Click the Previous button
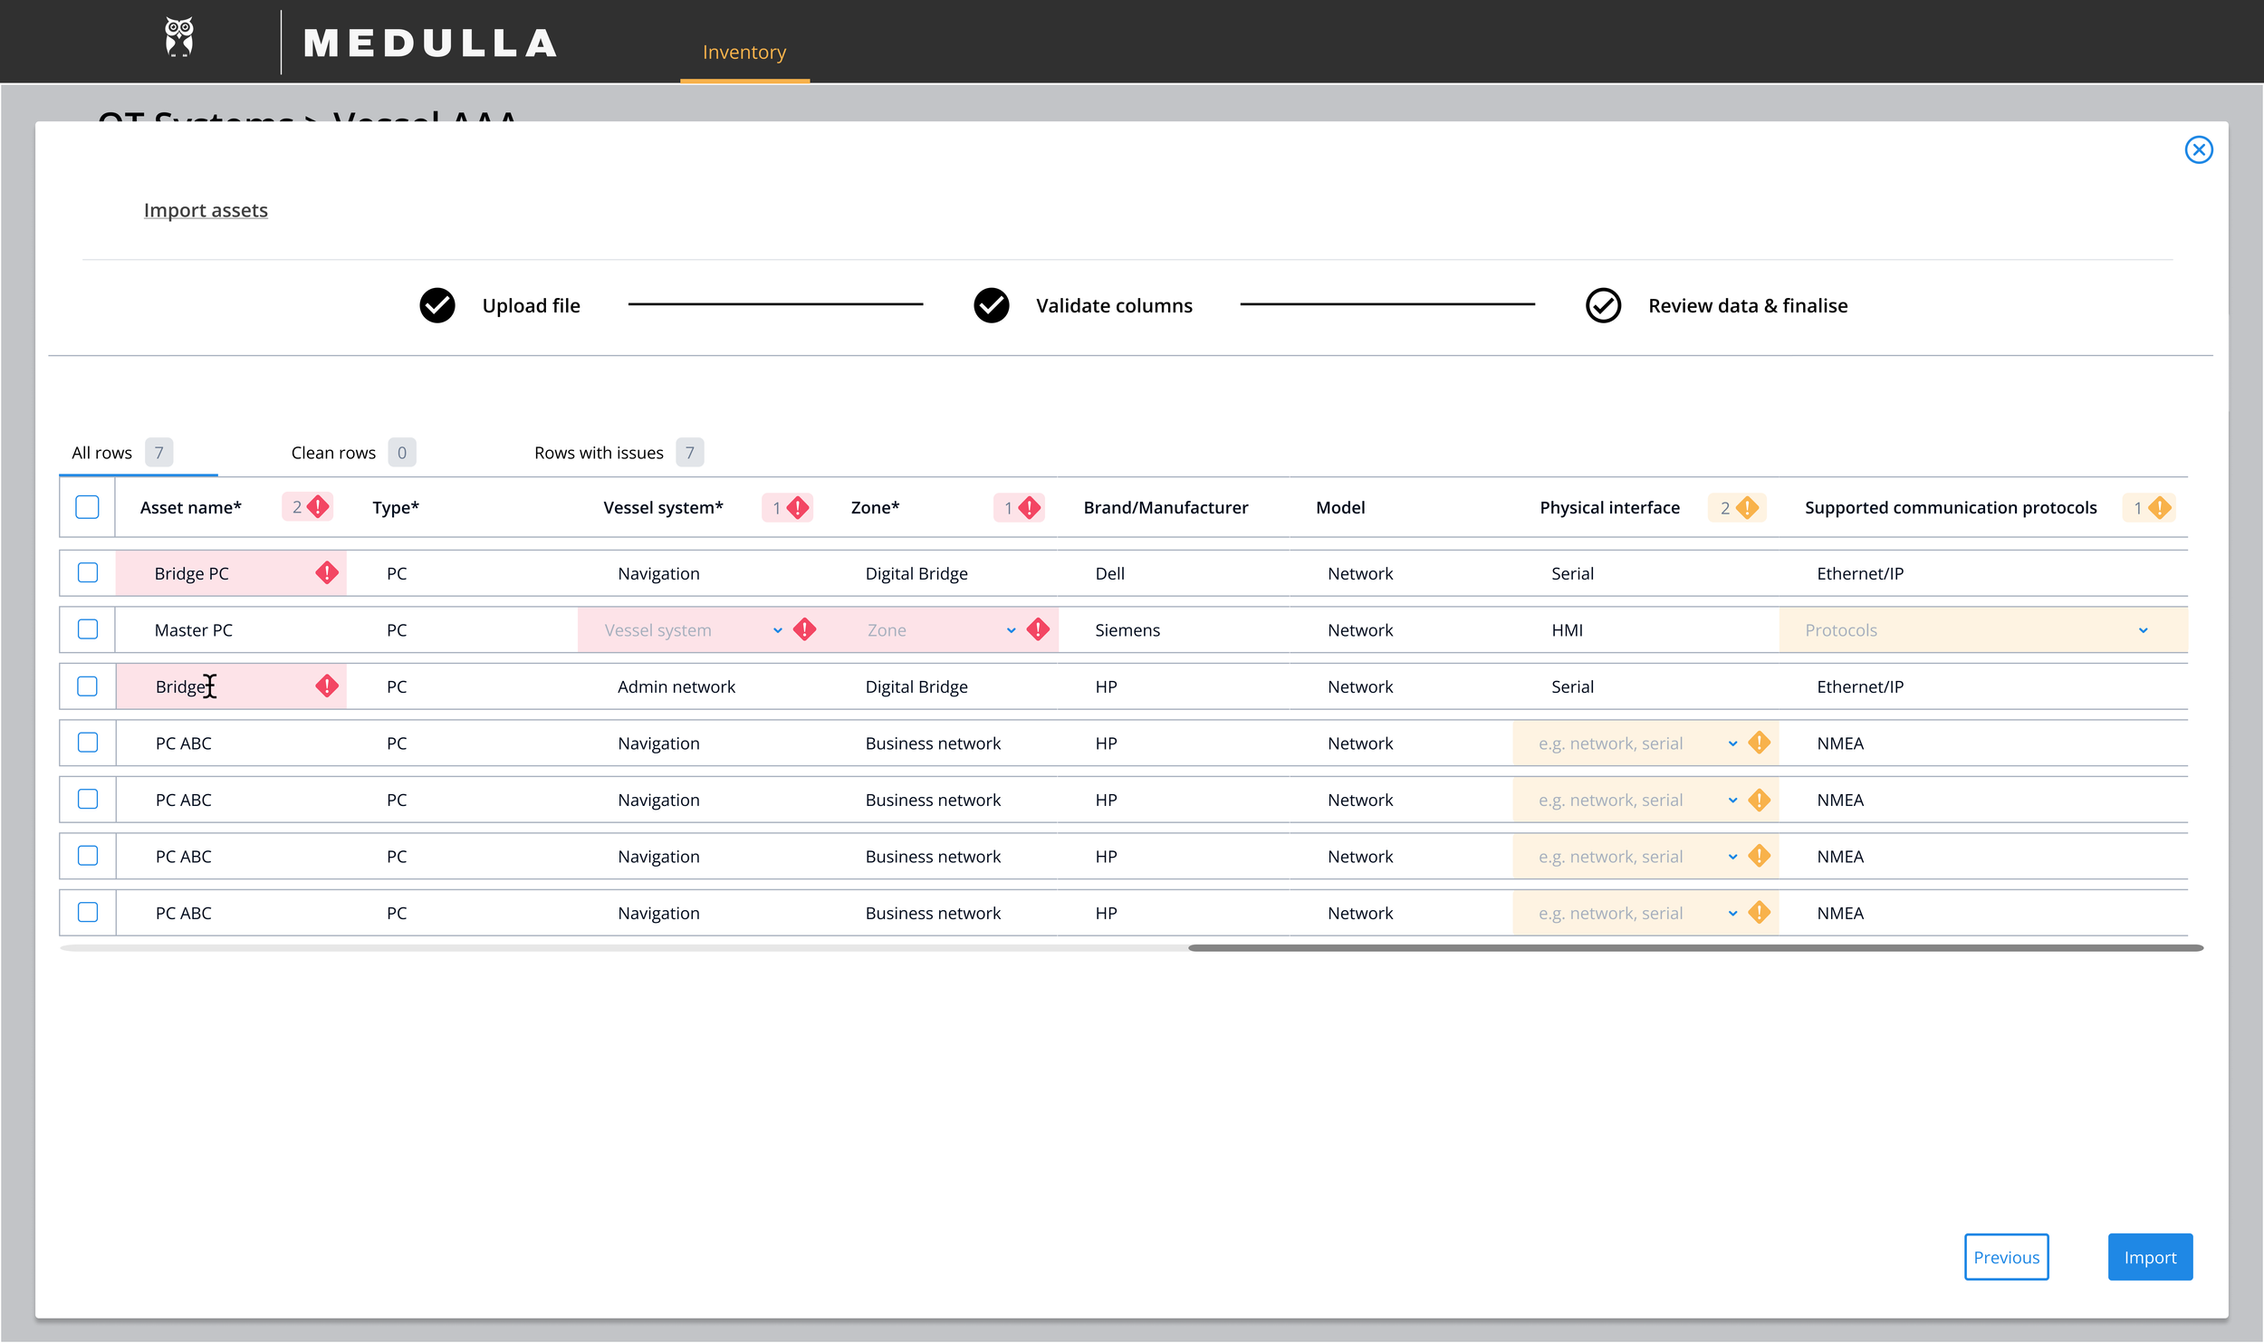The image size is (2264, 1343). point(2006,1257)
